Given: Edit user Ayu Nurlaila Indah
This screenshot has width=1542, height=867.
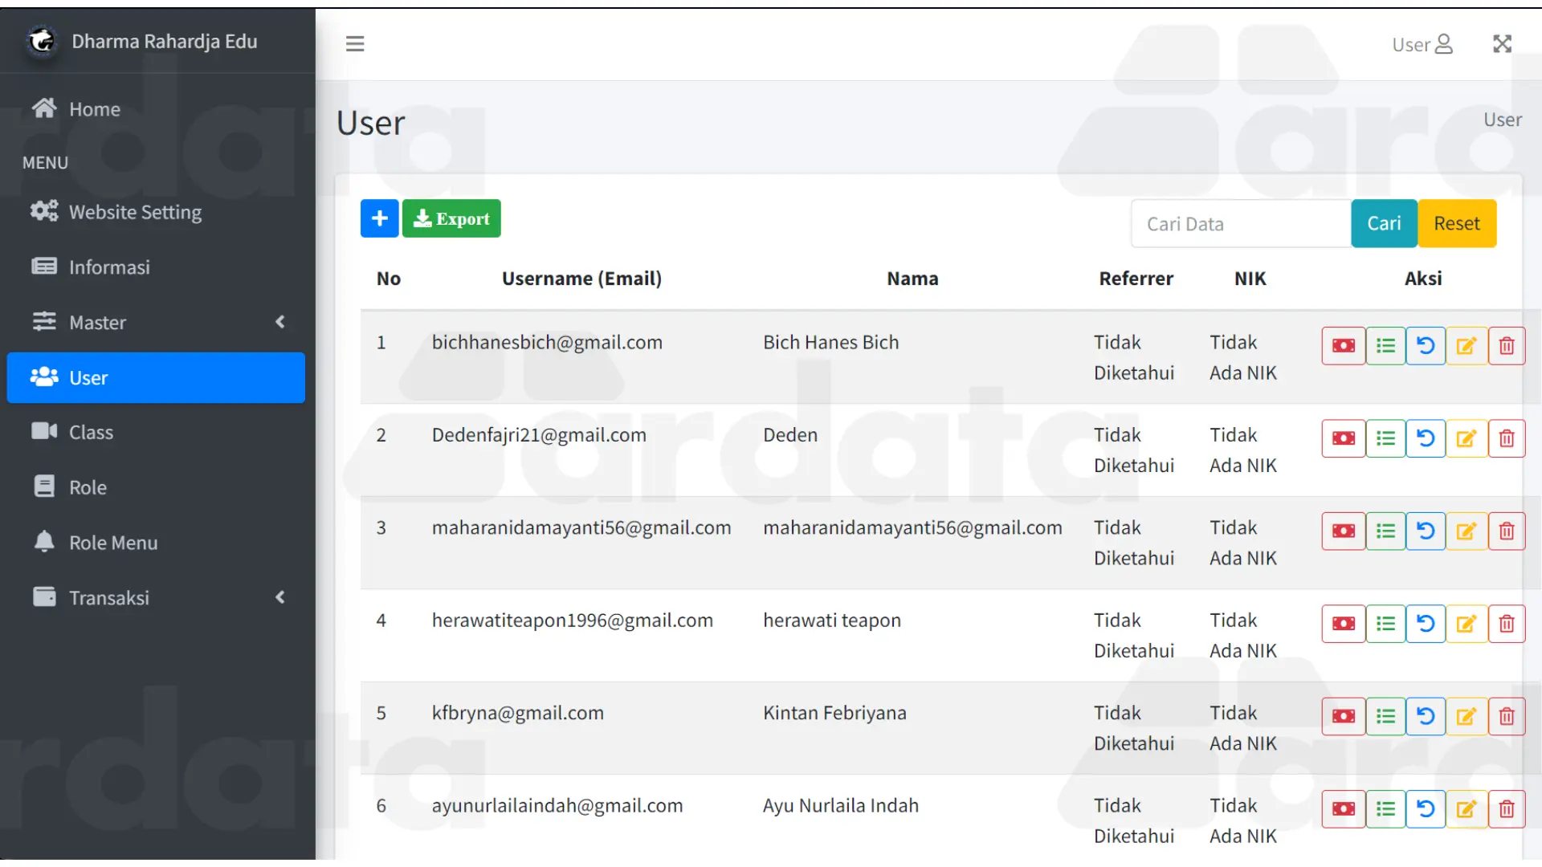Looking at the screenshot, I should click(1467, 809).
